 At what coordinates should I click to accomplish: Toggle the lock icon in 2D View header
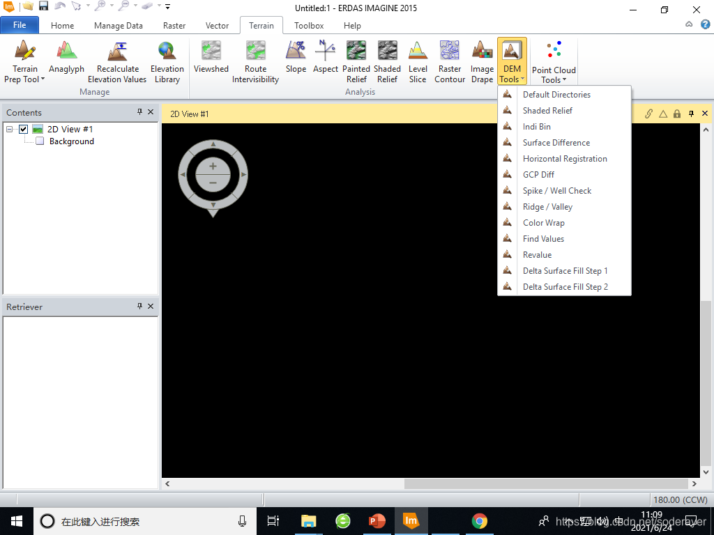pos(677,114)
